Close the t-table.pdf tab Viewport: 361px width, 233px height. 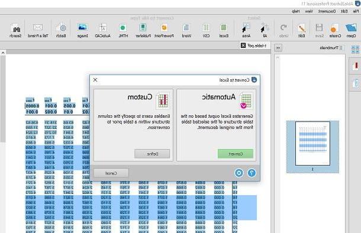tap(243, 46)
